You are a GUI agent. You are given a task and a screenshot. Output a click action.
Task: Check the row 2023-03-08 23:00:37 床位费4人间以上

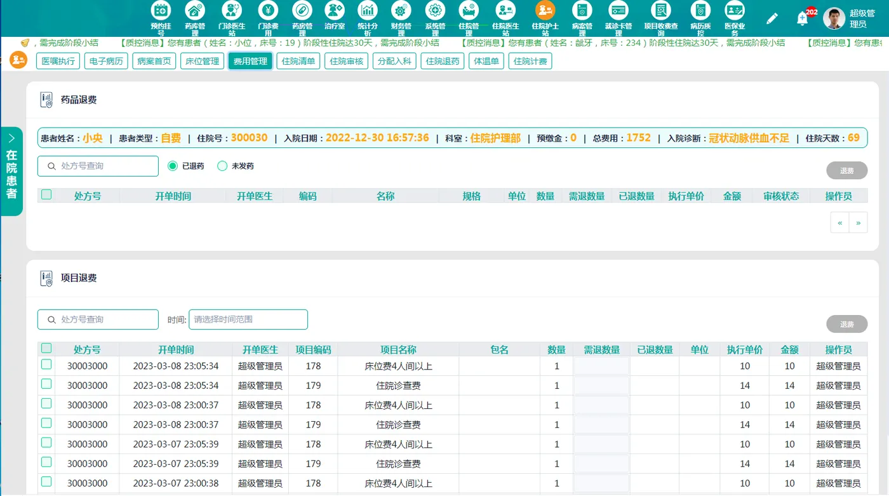coord(46,403)
